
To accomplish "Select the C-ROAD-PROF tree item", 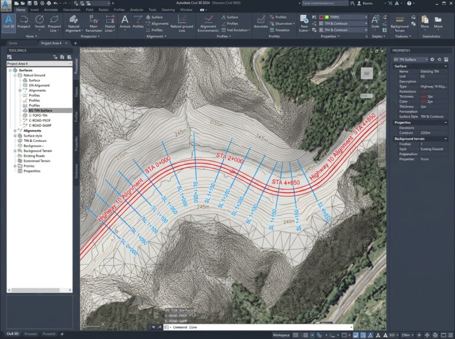I will 40,120.
